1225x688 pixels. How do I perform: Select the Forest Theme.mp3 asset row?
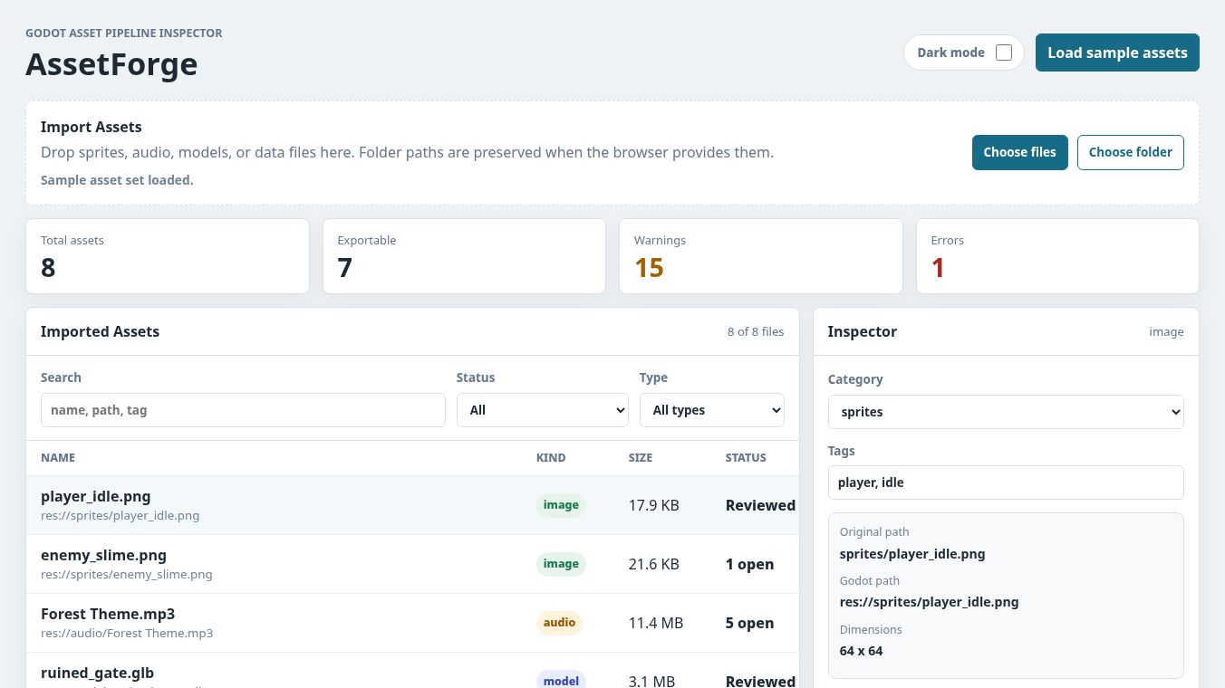tap(412, 623)
